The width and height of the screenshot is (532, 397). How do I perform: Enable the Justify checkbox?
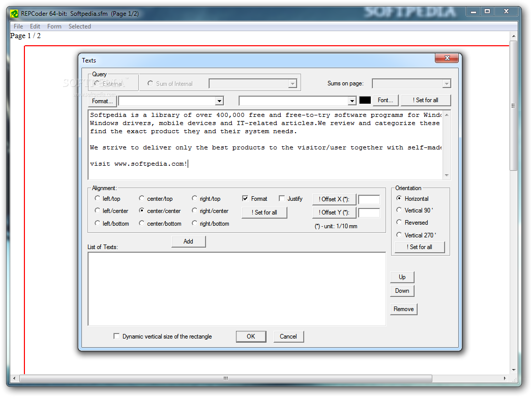[282, 198]
